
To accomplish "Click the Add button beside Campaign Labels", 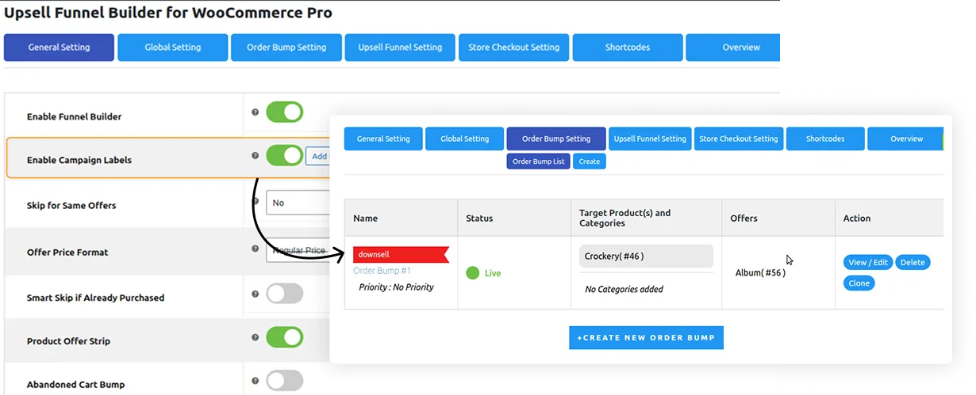I will click(x=318, y=156).
